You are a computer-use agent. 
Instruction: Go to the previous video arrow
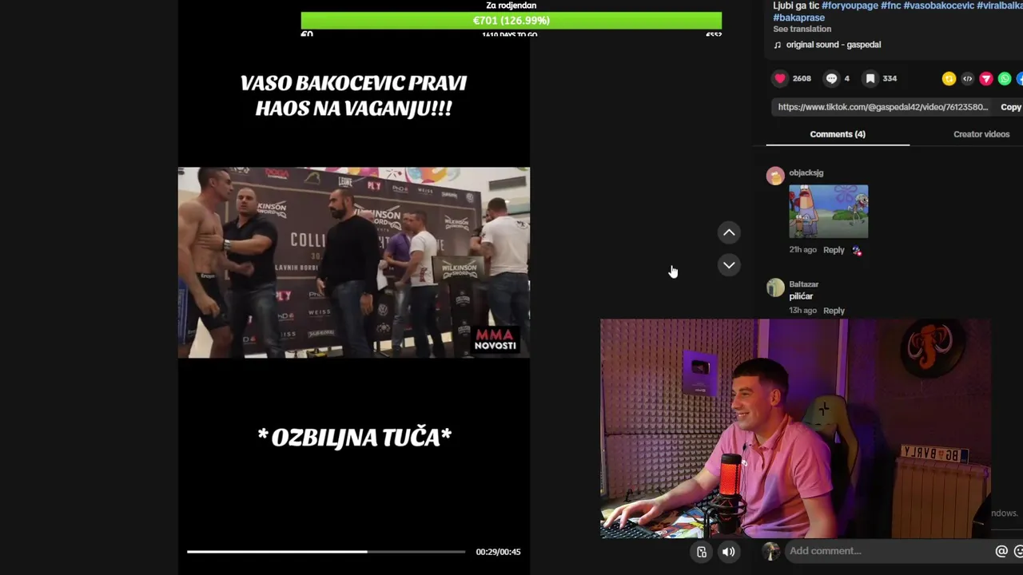click(729, 232)
